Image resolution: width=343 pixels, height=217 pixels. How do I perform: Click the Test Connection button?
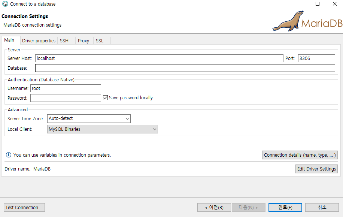(24, 207)
